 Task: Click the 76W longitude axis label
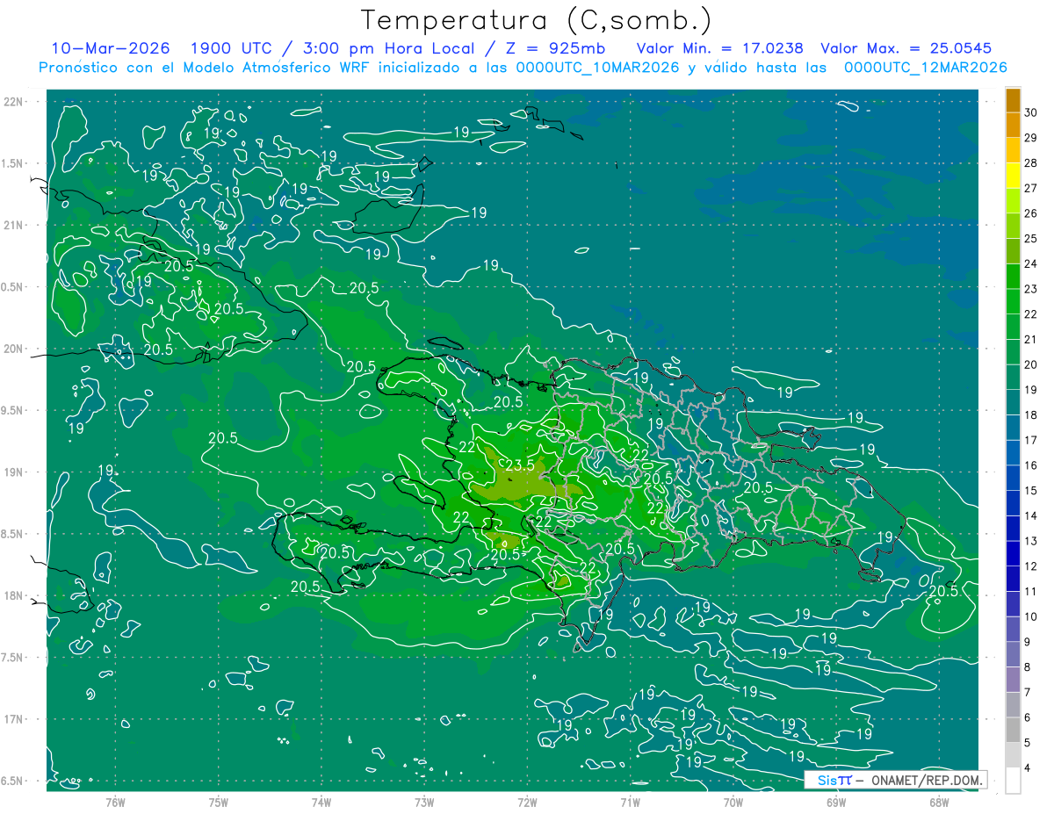115,803
